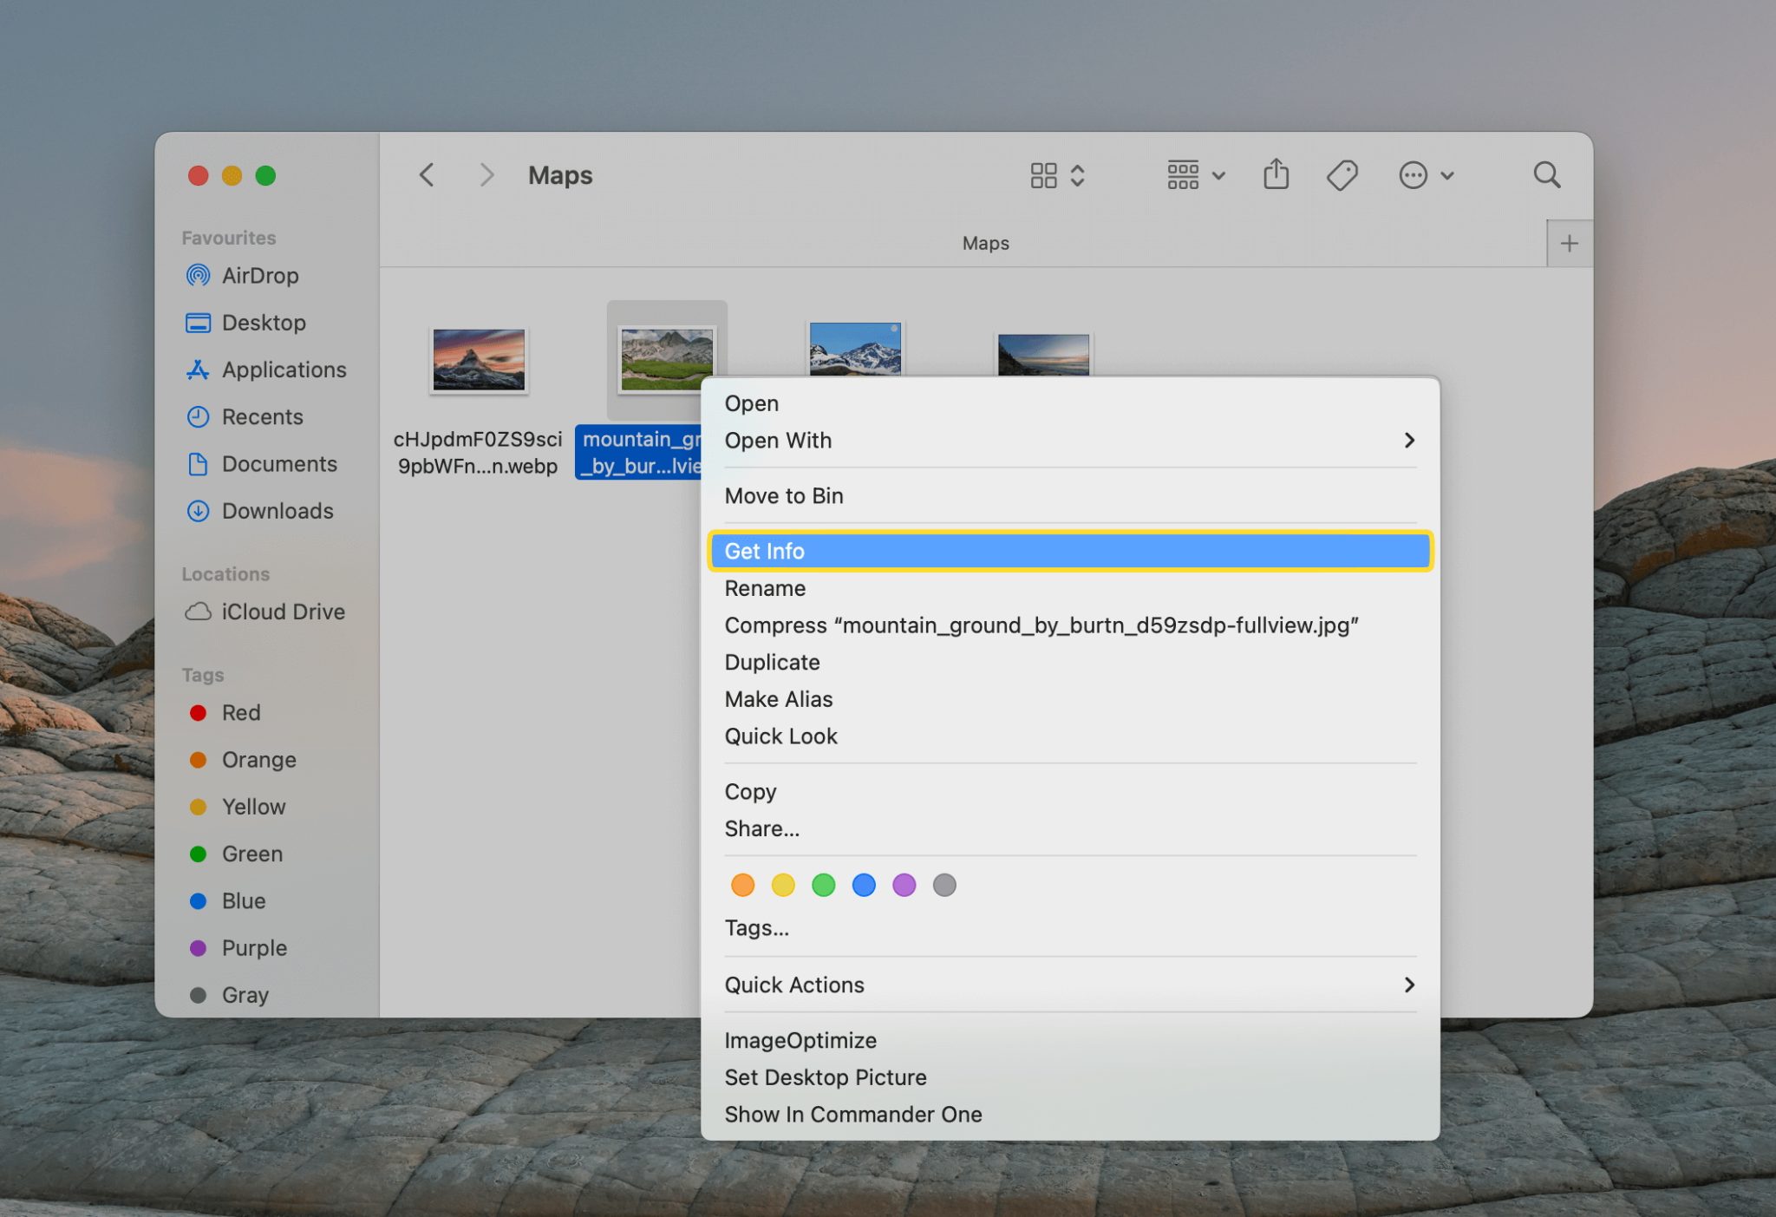
Task: Select the Downloads folder in the sidebar
Action: tap(277, 511)
